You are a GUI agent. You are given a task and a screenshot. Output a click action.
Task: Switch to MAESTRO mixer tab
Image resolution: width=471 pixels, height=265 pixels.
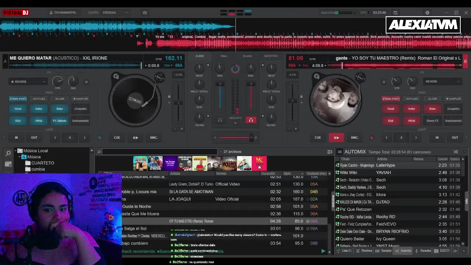[271, 56]
